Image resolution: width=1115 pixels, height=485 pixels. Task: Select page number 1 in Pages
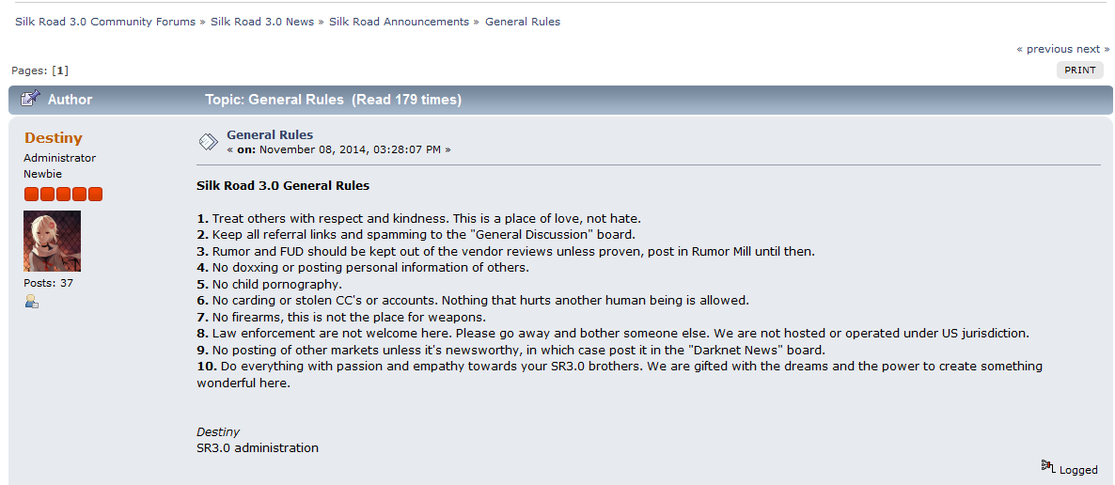pyautogui.click(x=60, y=70)
